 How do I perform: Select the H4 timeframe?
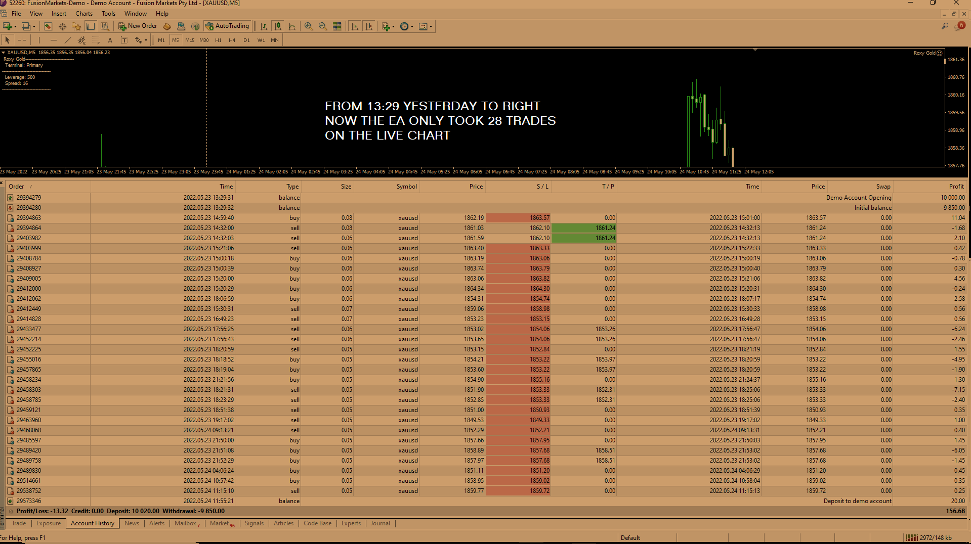[x=232, y=40]
